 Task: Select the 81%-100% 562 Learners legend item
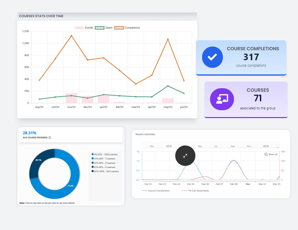click(x=105, y=171)
